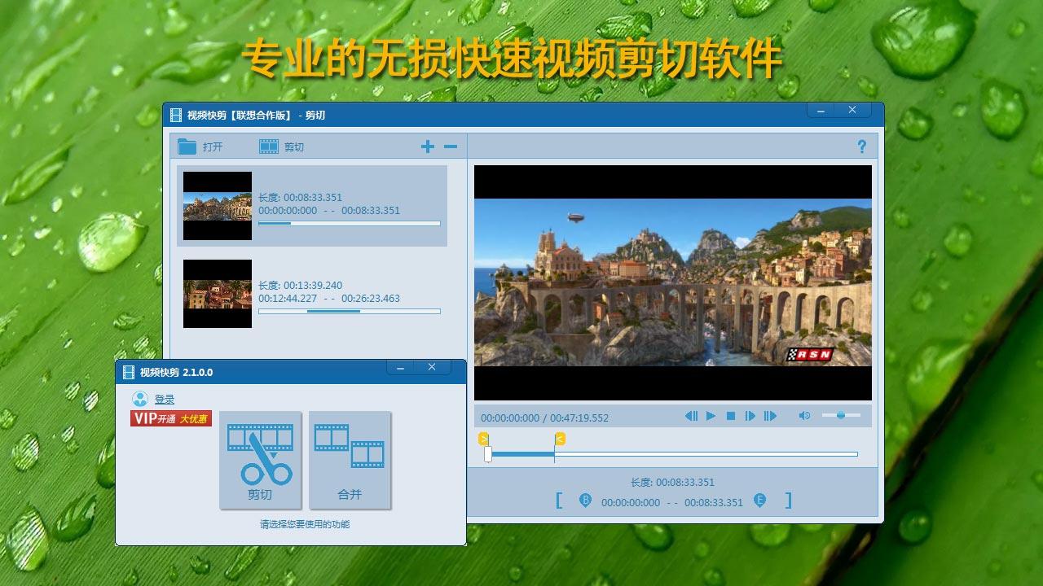Add a clip segment with the plus icon

[428, 146]
